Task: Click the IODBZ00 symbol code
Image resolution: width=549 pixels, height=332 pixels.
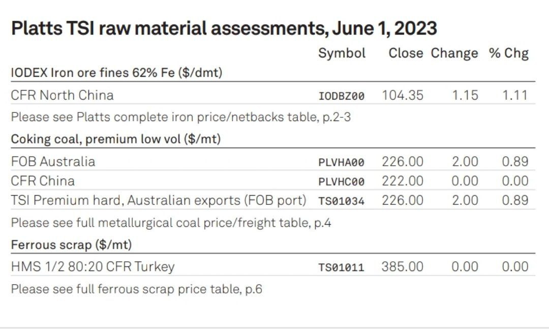Action: pos(341,96)
